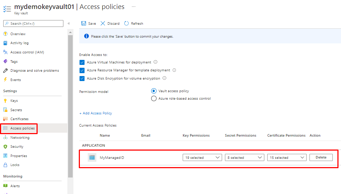Click info icon beside Azure Virtual Machines
This screenshot has height=194, width=341.
click(155, 62)
